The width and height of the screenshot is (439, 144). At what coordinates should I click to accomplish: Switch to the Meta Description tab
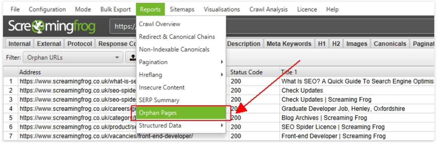coord(244,44)
